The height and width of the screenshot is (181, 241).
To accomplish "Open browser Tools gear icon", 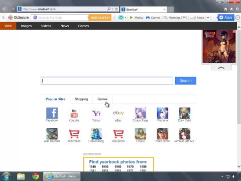I will 237,9.
